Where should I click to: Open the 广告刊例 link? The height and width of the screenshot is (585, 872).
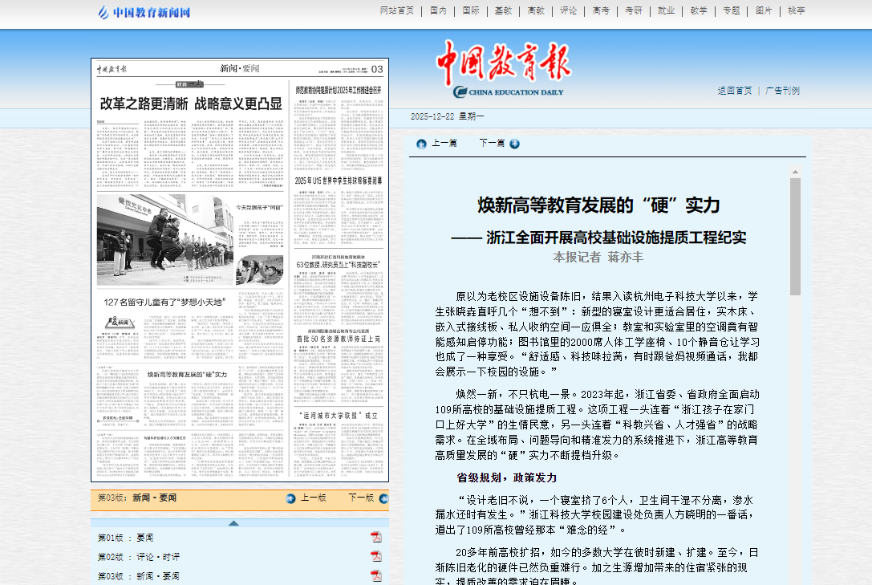pyautogui.click(x=782, y=91)
